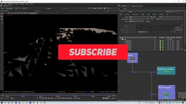Viewport: 186px width, 104px height.
Task: Click the Task View taskbar icon
Action: click(12, 103)
